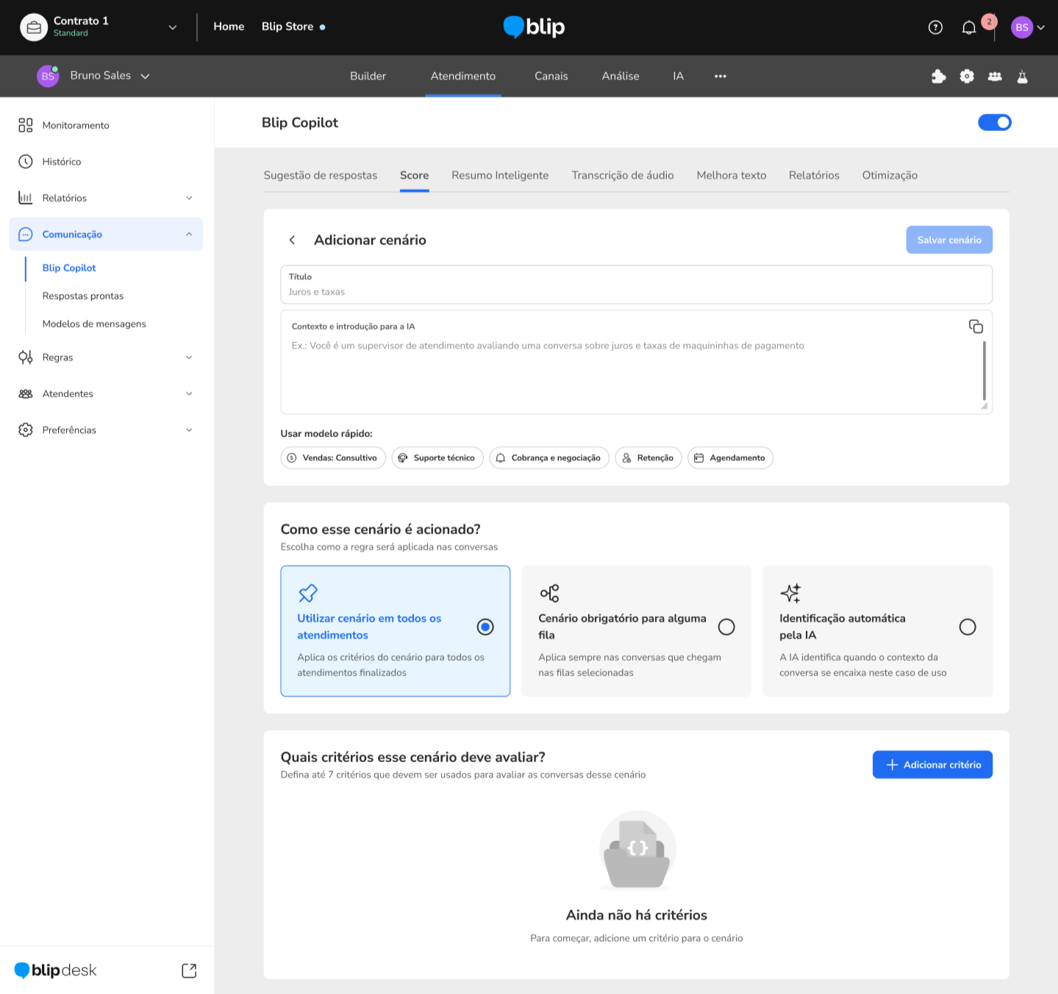The height and width of the screenshot is (994, 1058).
Task: Open the more options ellipsis in navigation
Action: pos(721,76)
